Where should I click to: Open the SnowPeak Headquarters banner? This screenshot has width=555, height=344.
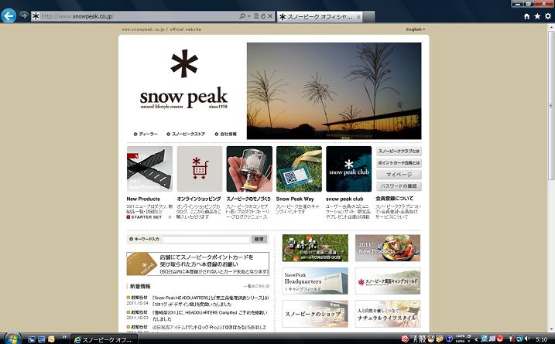tap(315, 281)
